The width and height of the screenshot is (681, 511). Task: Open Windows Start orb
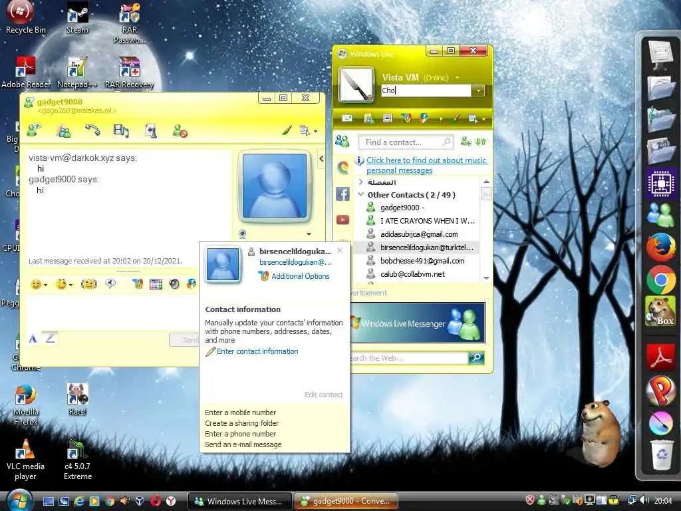(19, 500)
